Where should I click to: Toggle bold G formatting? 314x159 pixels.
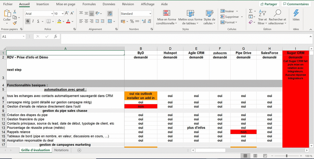(28, 21)
